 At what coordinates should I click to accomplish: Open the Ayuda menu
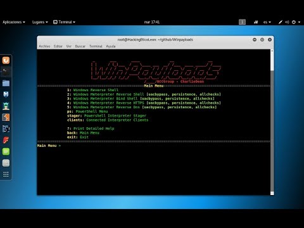point(111,46)
